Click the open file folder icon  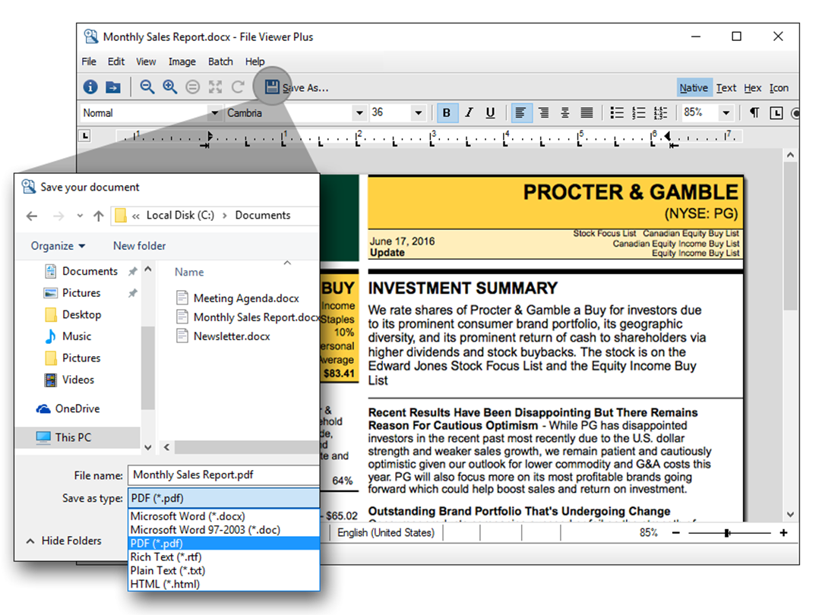(113, 87)
